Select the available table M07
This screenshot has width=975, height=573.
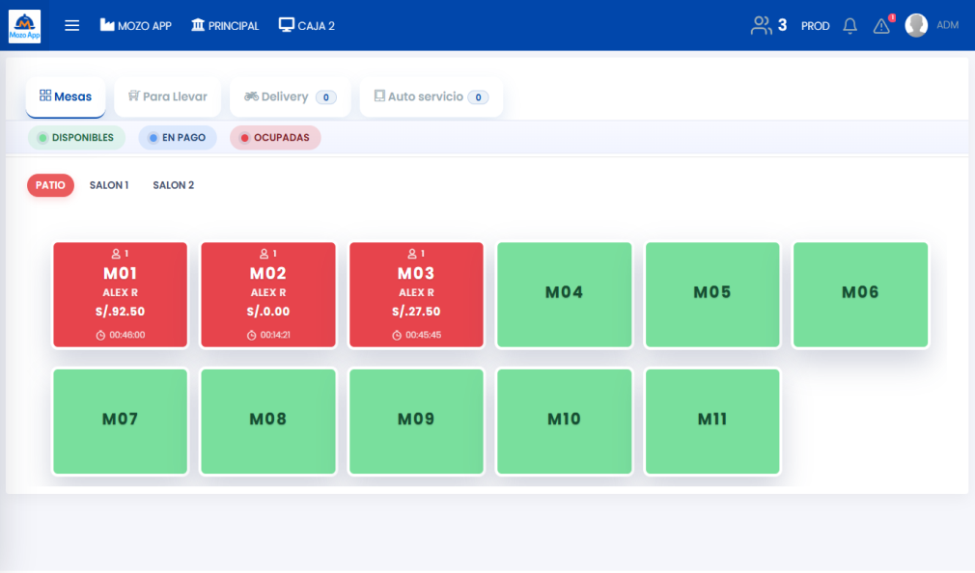click(x=120, y=421)
